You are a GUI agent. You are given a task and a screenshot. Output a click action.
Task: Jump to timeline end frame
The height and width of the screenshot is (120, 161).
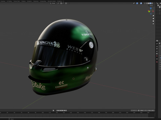[66, 110]
